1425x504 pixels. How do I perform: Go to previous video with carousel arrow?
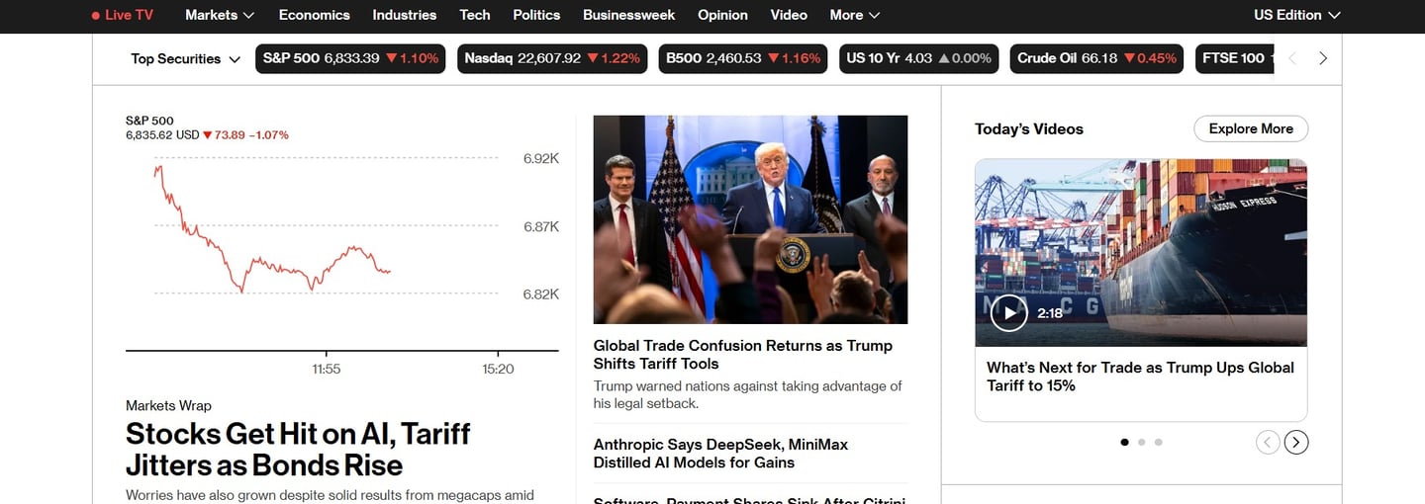[1268, 443]
